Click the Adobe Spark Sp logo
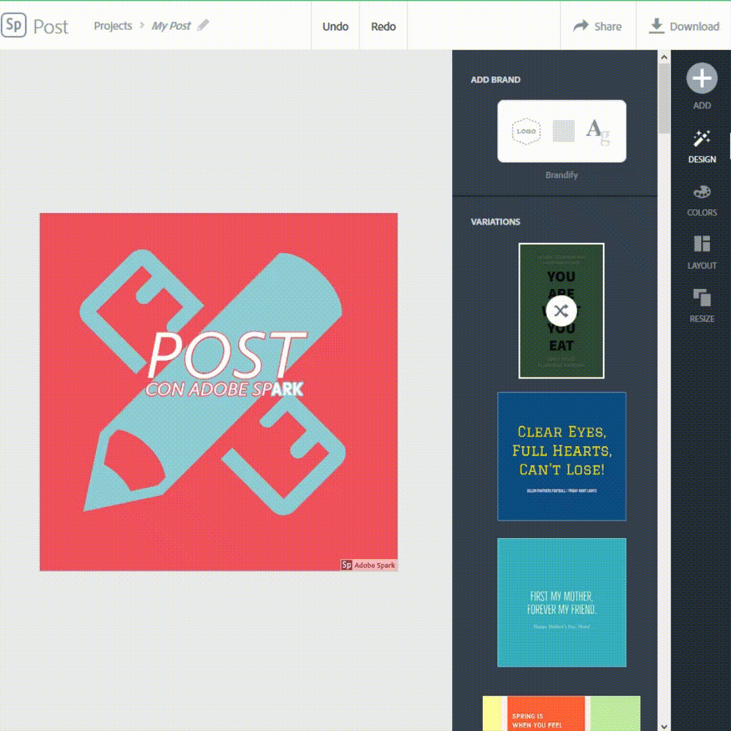The image size is (731, 731). pos(14,25)
